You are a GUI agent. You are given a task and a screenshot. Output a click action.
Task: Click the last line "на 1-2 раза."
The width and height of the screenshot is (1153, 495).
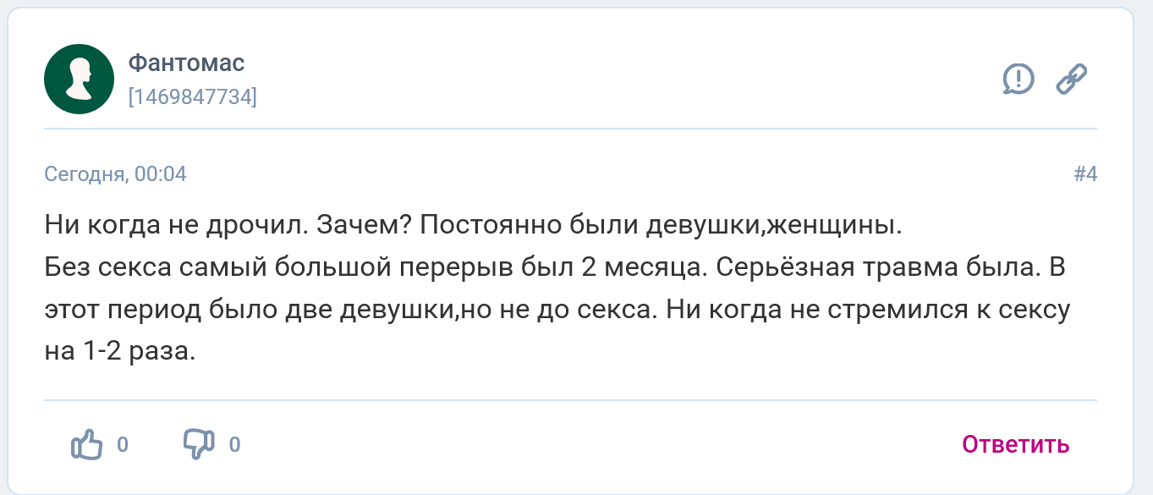119,350
